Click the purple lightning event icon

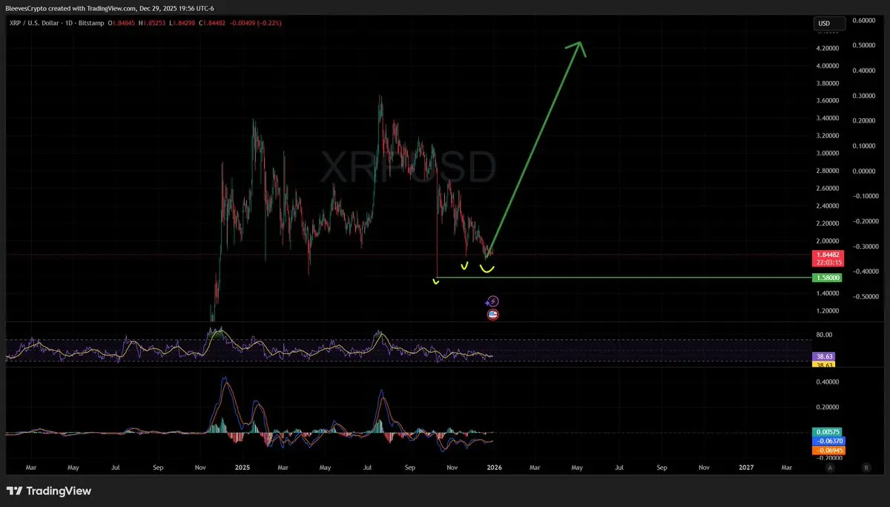pyautogui.click(x=493, y=301)
